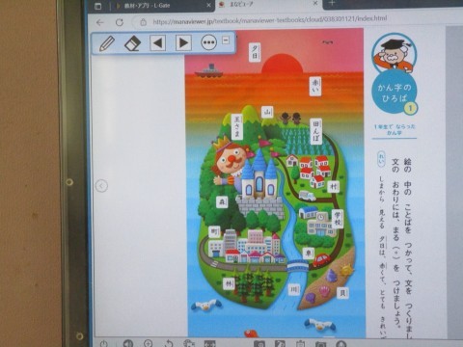Collapse the floating pen toolbar
463x347 pixels.
(226, 40)
